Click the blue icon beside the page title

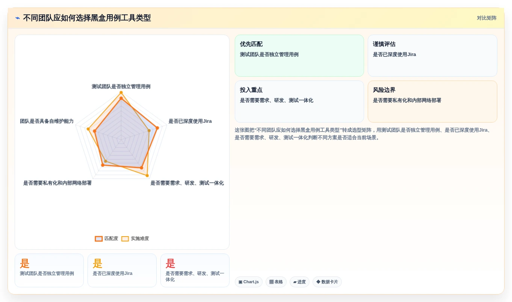coord(18,18)
